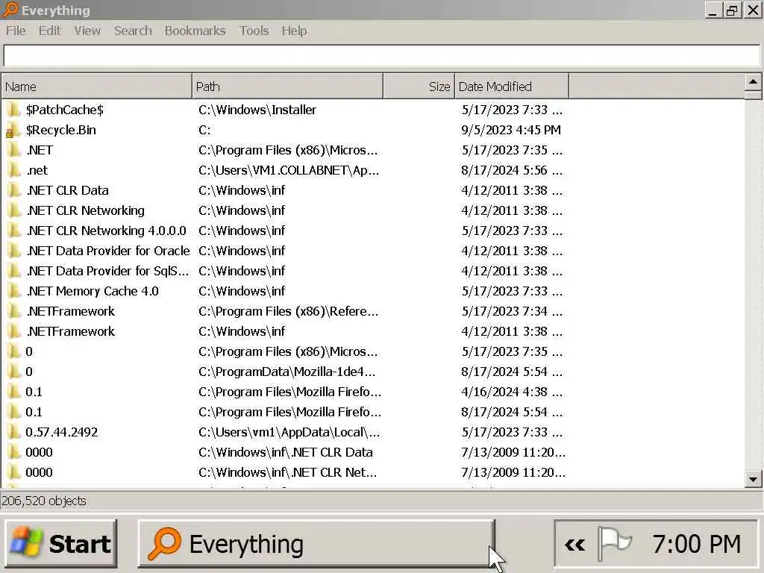The image size is (764, 573).
Task: Click path C:\Users\VM1.COLLABNET\Ap...
Action: (x=289, y=170)
